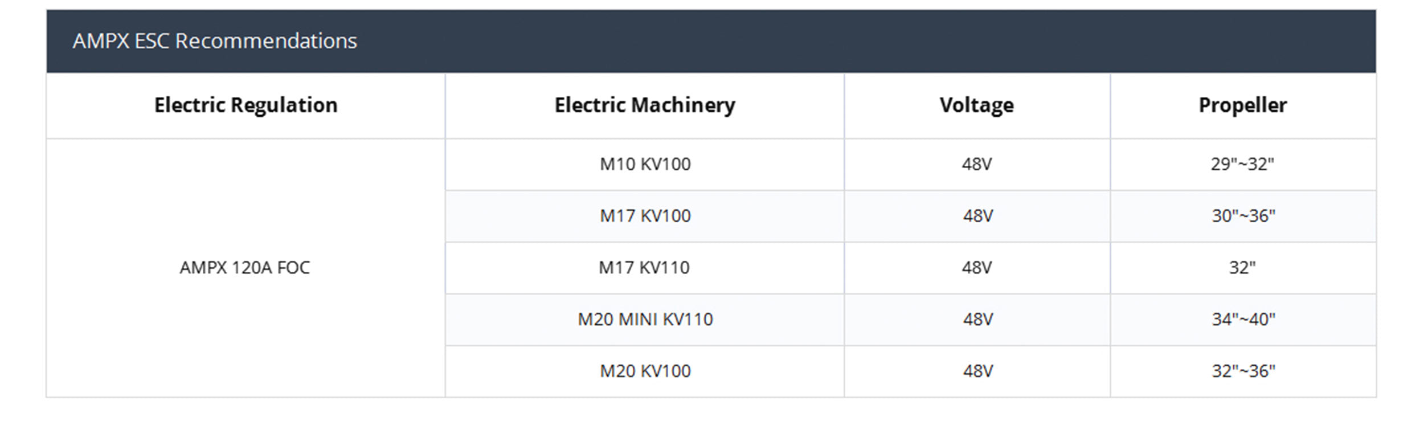The image size is (1424, 421).
Task: Select the 30"~36" propeller cell
Action: [x=1243, y=216]
